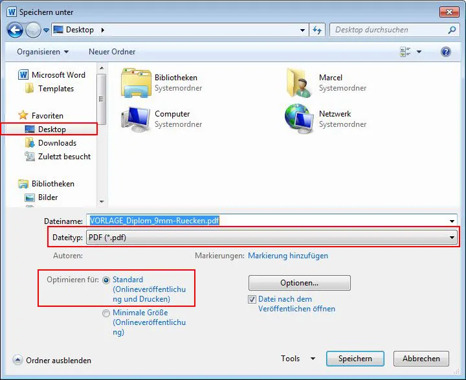This screenshot has height=380, width=466.
Task: Click the Help question mark icon
Action: tap(446, 52)
